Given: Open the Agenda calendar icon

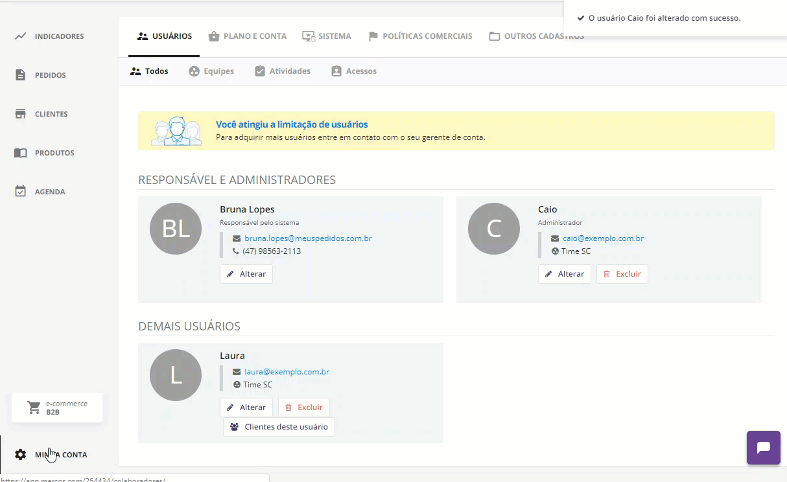Looking at the screenshot, I should point(21,192).
